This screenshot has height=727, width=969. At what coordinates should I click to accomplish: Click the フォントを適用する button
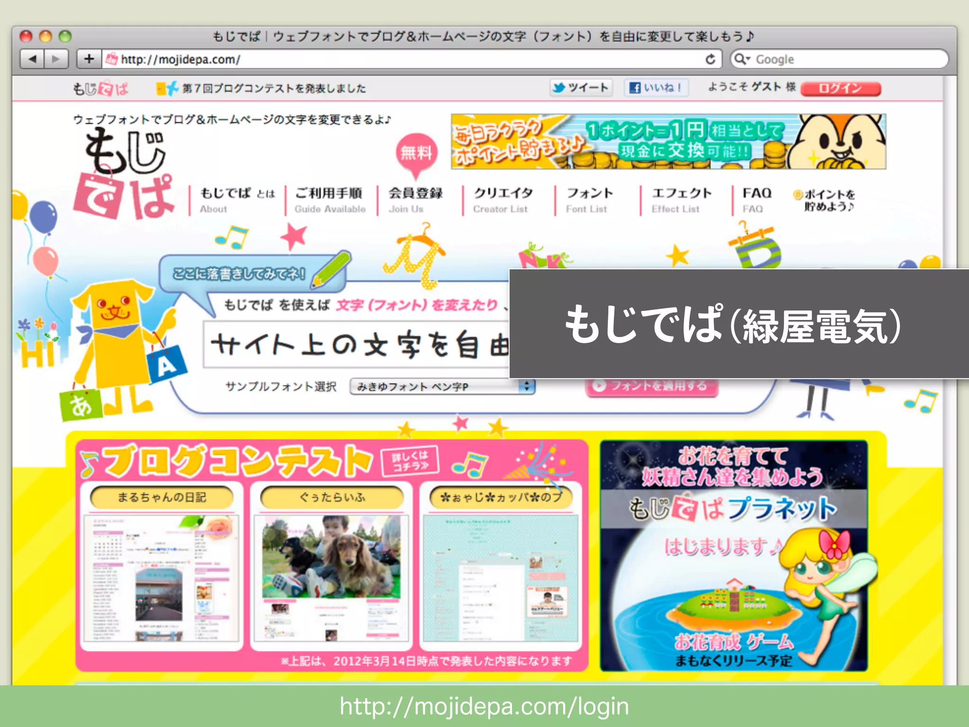click(652, 386)
